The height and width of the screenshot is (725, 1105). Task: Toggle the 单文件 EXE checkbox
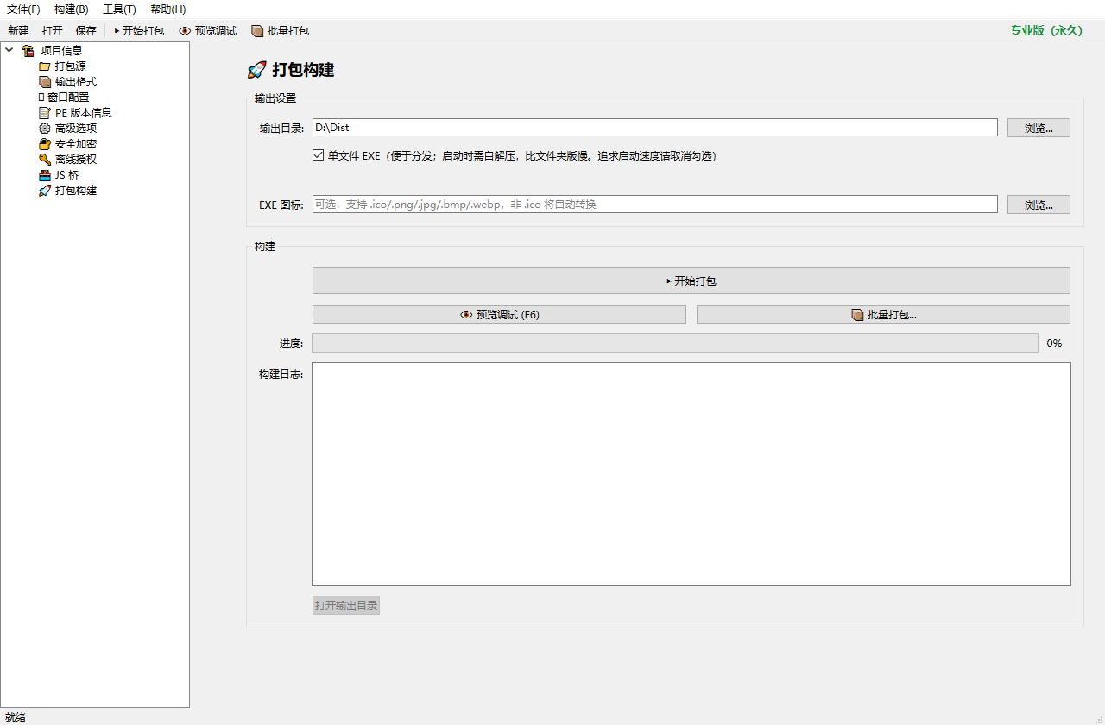319,156
